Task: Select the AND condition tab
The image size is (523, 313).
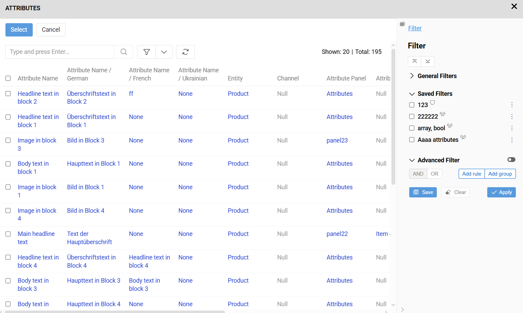Action: [418, 174]
